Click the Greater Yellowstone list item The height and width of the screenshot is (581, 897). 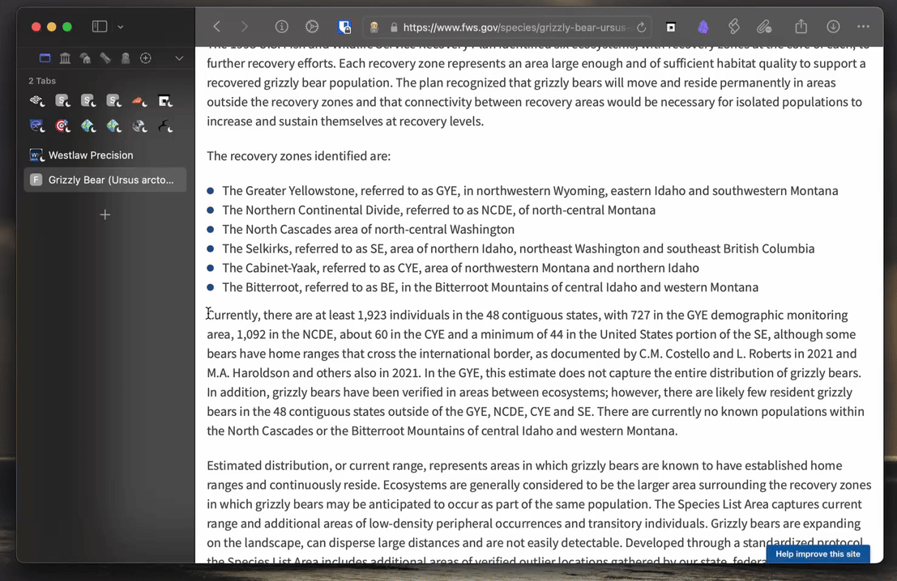tap(530, 191)
